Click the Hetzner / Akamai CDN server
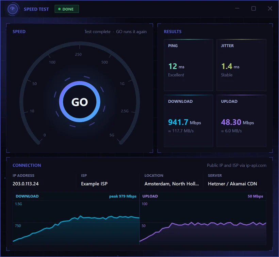Screen dimensions: 279x257 click(232, 184)
